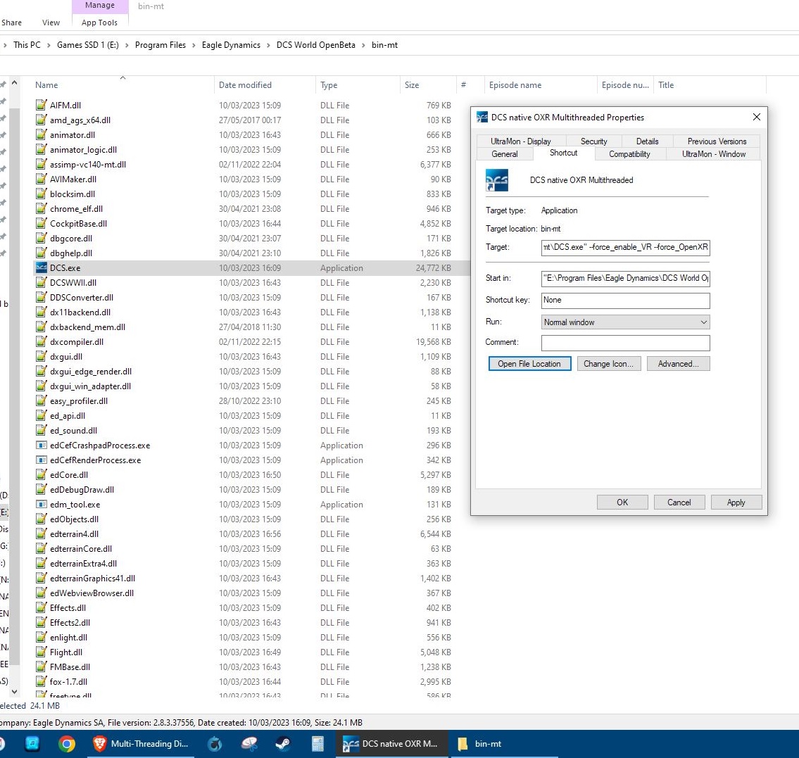This screenshot has width=799, height=758.
Task: Select the DCS.exe application icon
Action: click(42, 268)
